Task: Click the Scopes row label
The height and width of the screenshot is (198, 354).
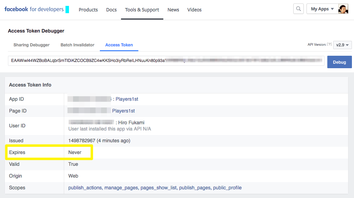Action: [17, 188]
